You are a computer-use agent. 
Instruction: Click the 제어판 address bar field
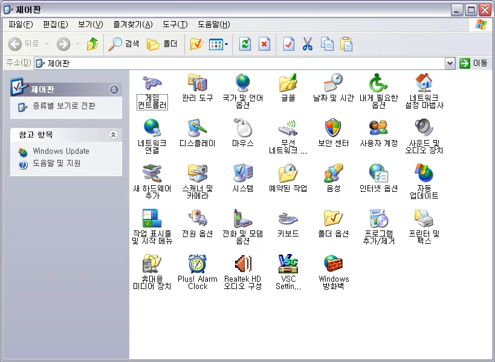pos(240,63)
